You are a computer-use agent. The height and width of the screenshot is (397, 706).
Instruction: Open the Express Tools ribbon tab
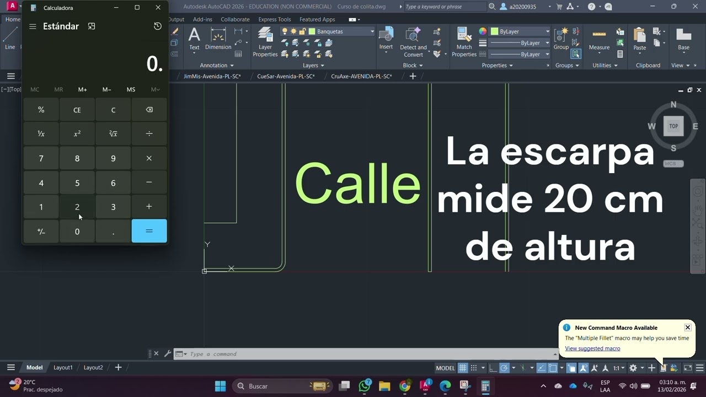click(275, 19)
